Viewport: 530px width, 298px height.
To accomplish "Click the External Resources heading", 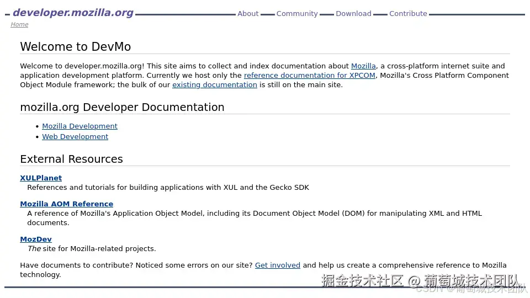I will click(71, 159).
